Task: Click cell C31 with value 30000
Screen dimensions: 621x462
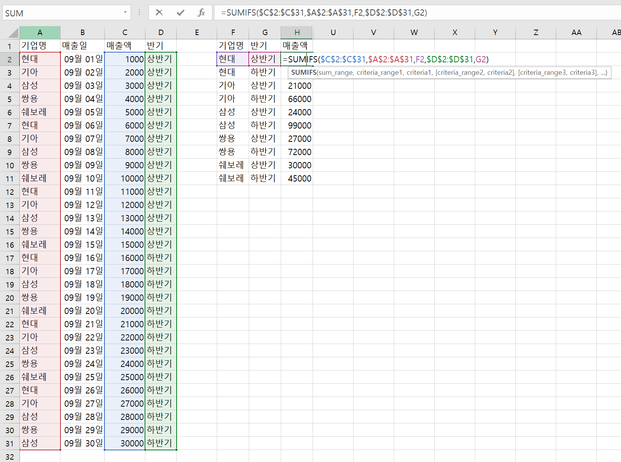Action: (x=125, y=443)
